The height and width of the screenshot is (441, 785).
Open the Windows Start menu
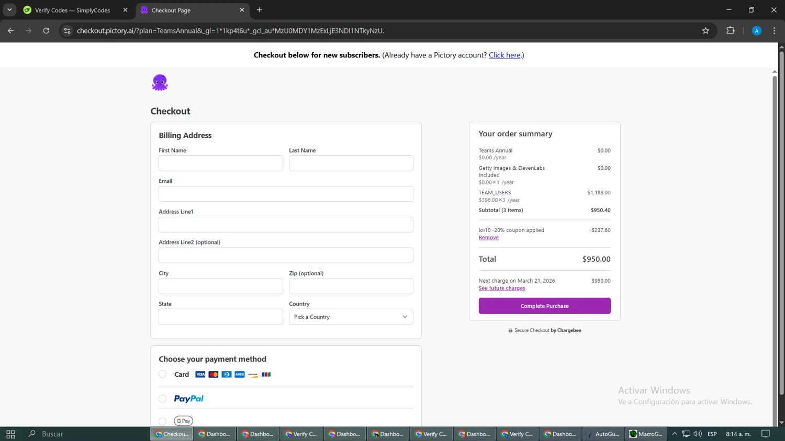tap(10, 434)
